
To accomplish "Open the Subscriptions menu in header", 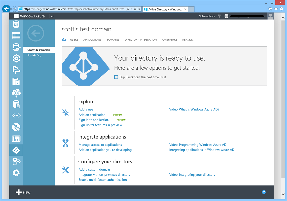I will [x=207, y=16].
